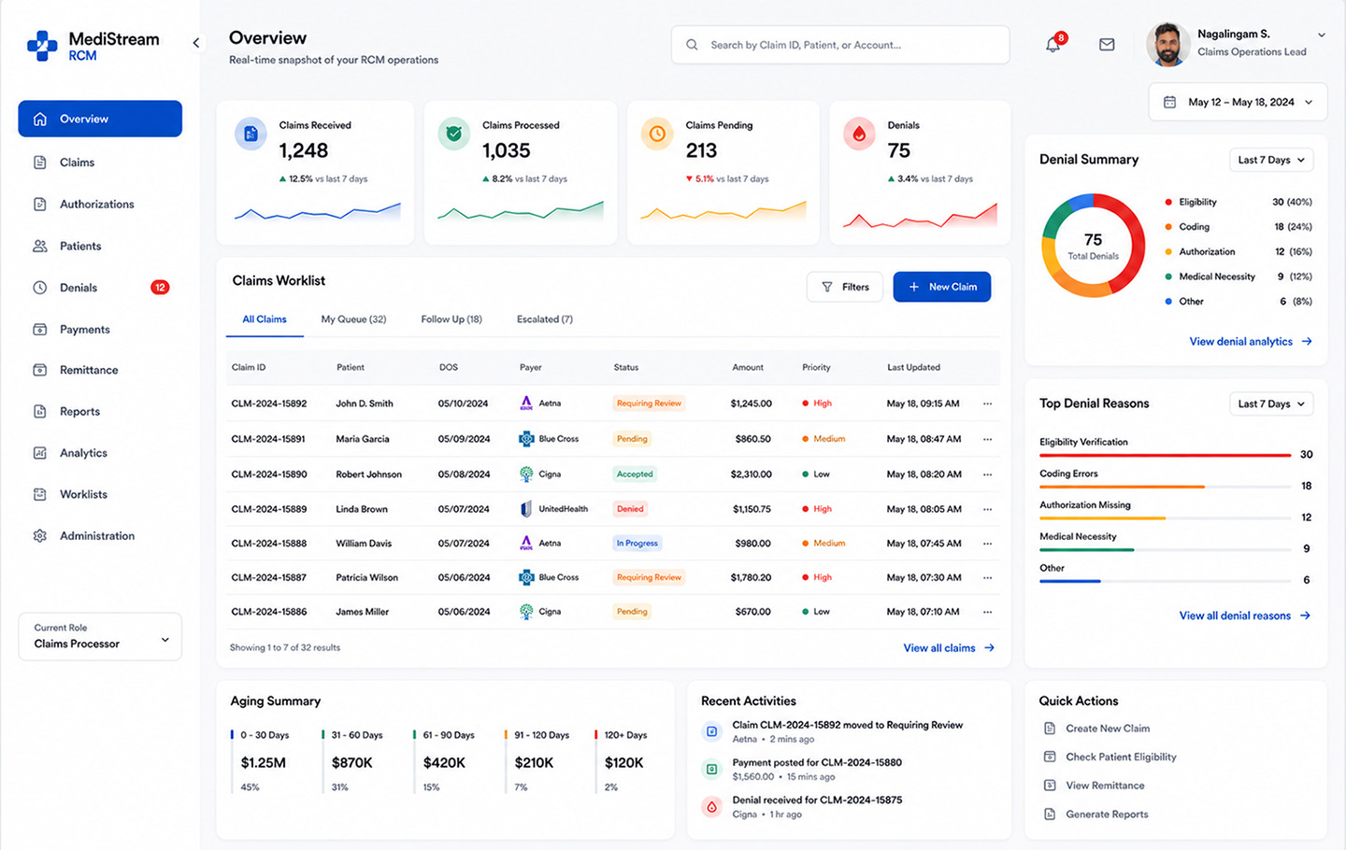Click the Analytics sidebar icon
Image resolution: width=1346 pixels, height=850 pixels.
click(x=40, y=453)
